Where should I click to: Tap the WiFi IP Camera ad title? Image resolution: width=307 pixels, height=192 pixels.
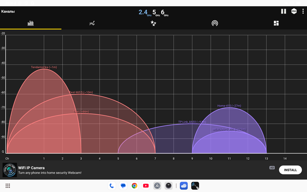coord(31,168)
